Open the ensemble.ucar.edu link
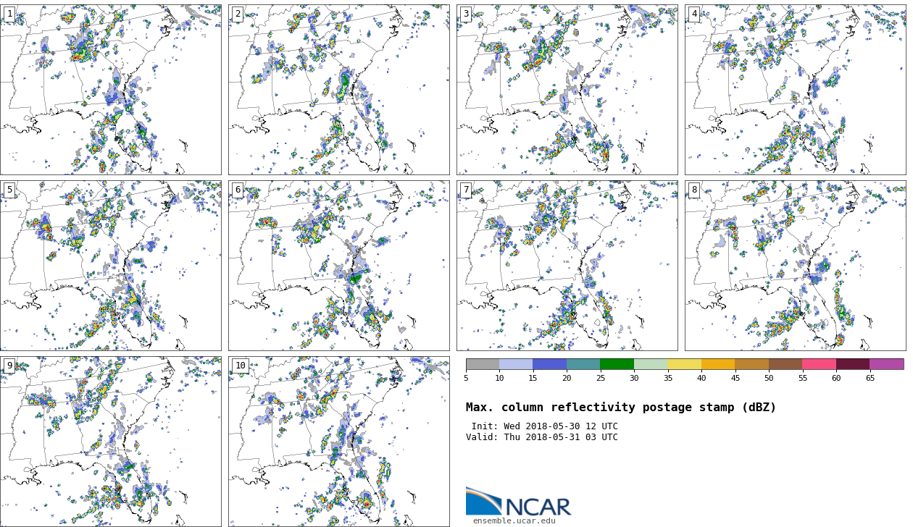This screenshot has width=913, height=527. click(514, 520)
